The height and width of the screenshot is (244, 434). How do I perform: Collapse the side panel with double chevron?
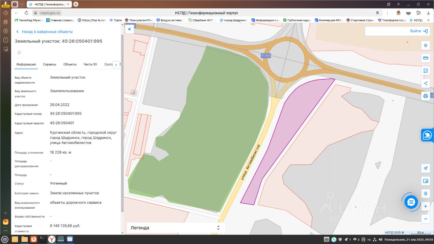click(129, 29)
